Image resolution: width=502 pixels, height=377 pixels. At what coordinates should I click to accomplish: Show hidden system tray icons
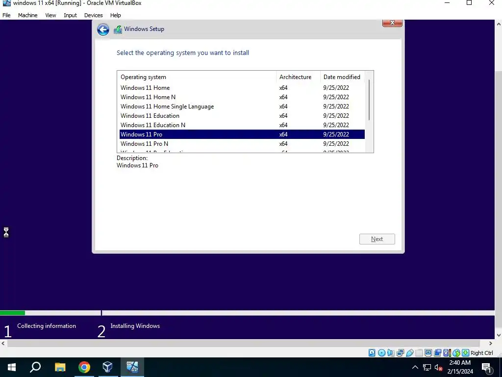click(415, 367)
